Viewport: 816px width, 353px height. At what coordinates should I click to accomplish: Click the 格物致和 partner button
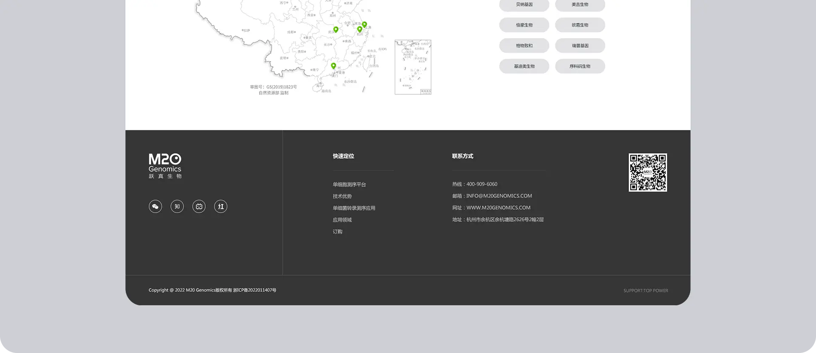524,46
